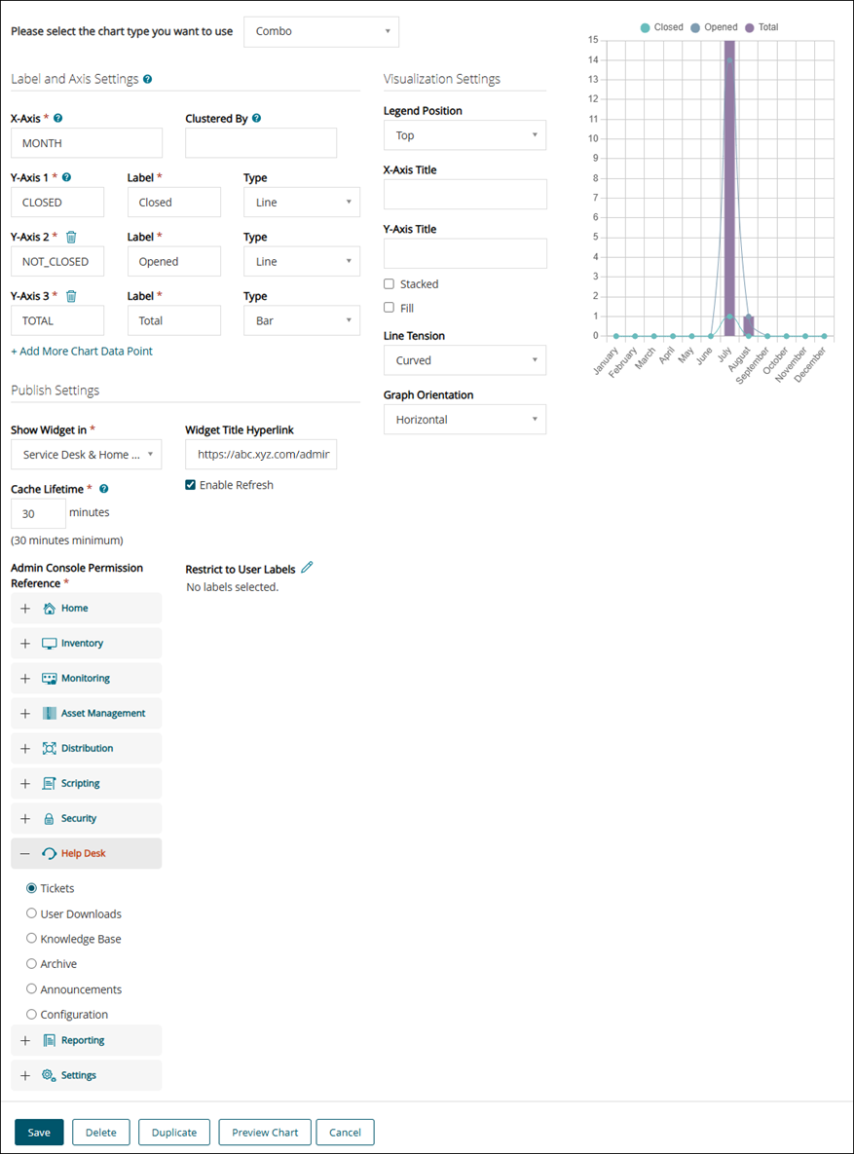
Task: Click the Cache Lifetime minutes field
Action: point(38,514)
